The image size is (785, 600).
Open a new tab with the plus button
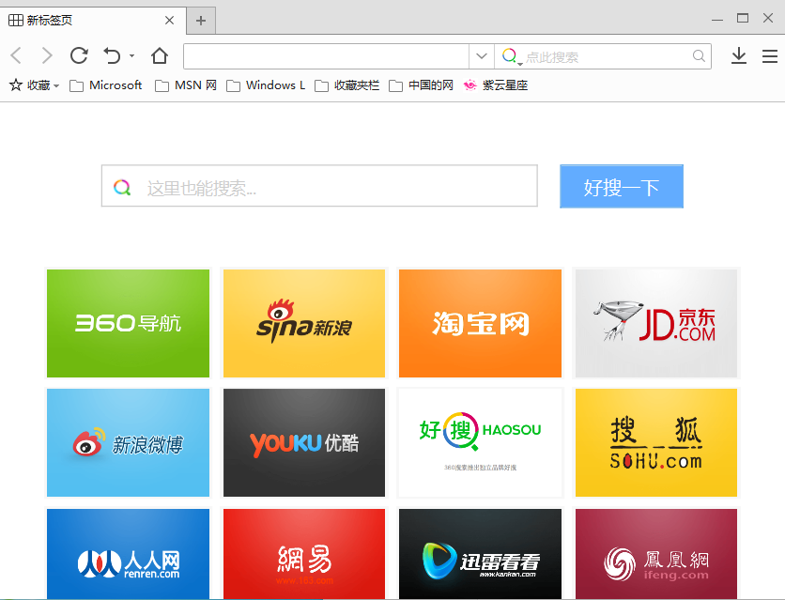click(x=202, y=19)
